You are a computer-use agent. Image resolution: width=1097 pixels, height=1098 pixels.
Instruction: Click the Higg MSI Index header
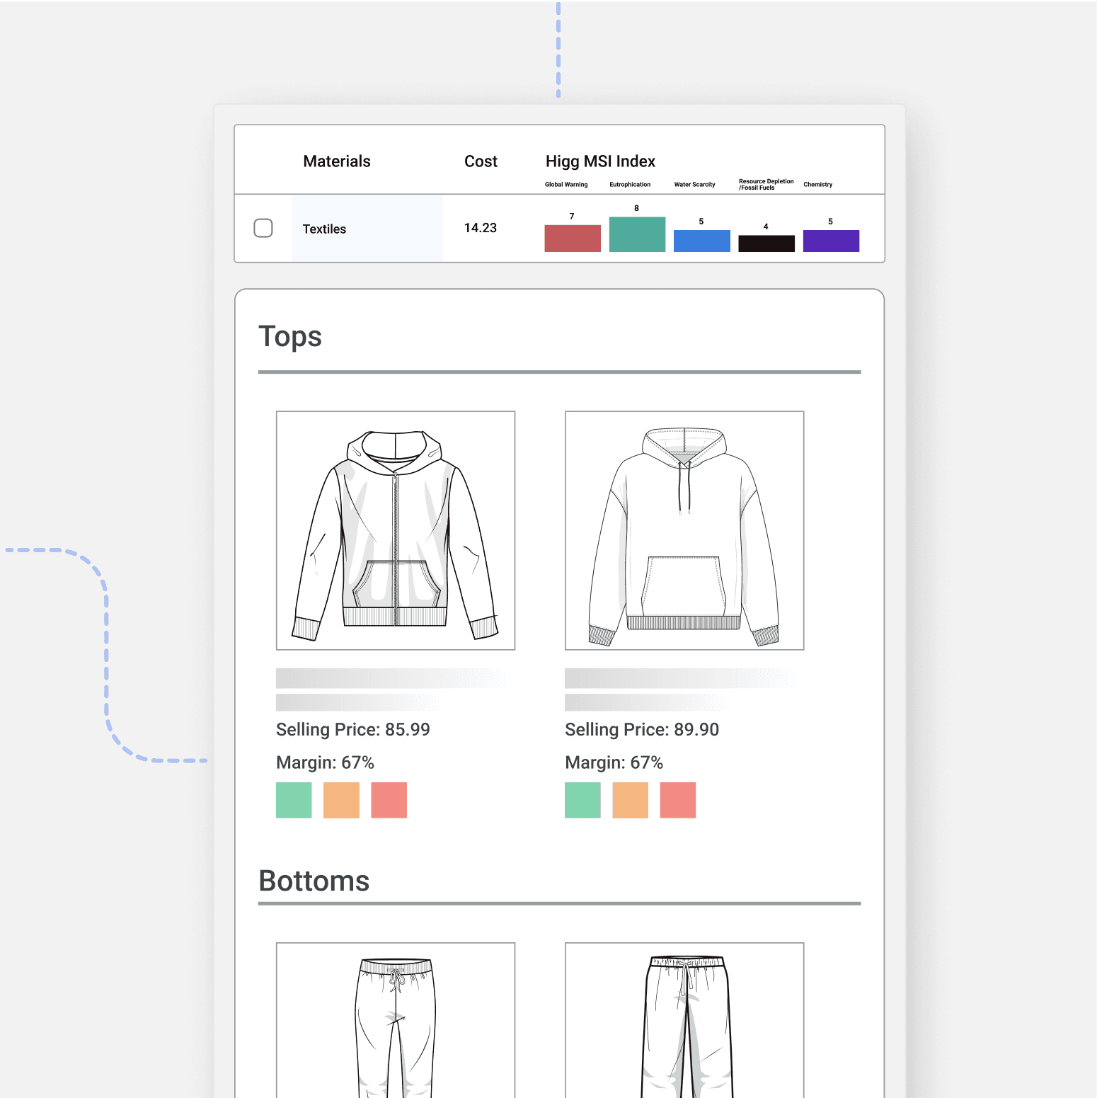600,161
